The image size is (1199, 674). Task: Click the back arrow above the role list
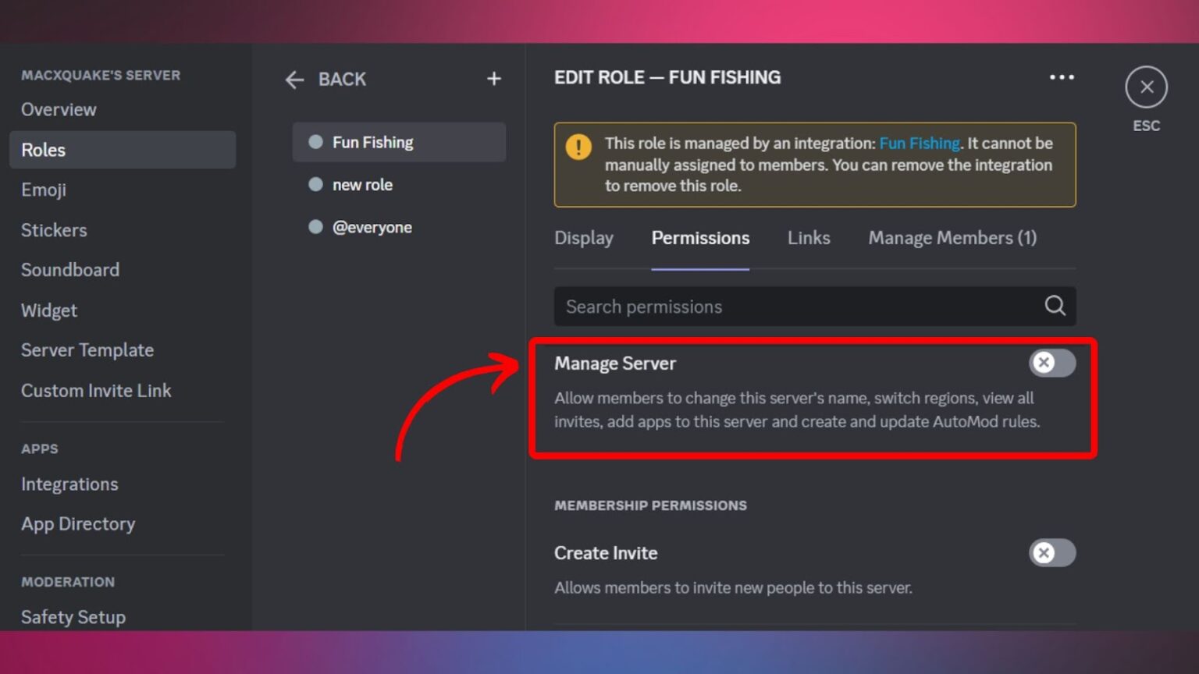pyautogui.click(x=294, y=79)
